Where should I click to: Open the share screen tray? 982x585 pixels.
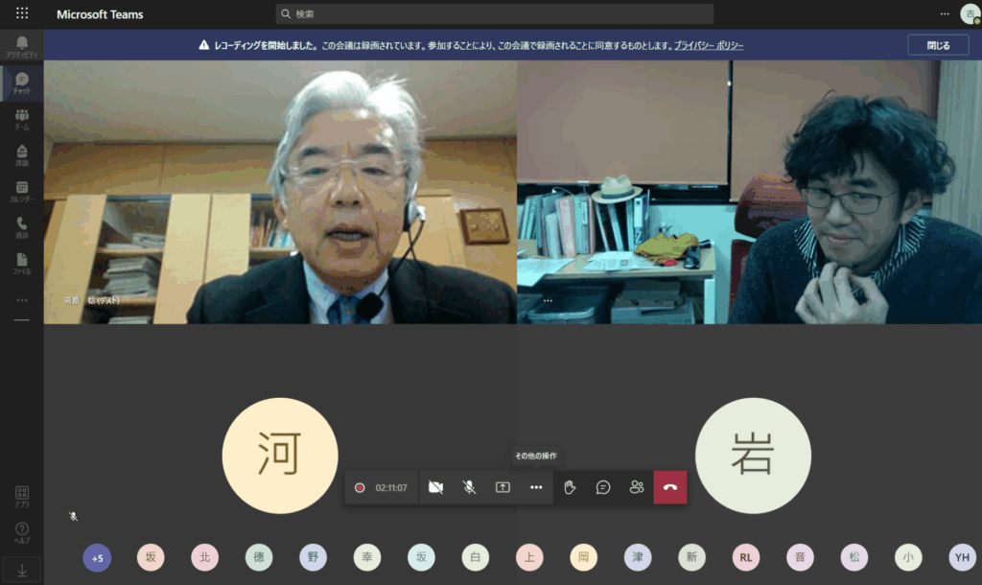tap(503, 487)
